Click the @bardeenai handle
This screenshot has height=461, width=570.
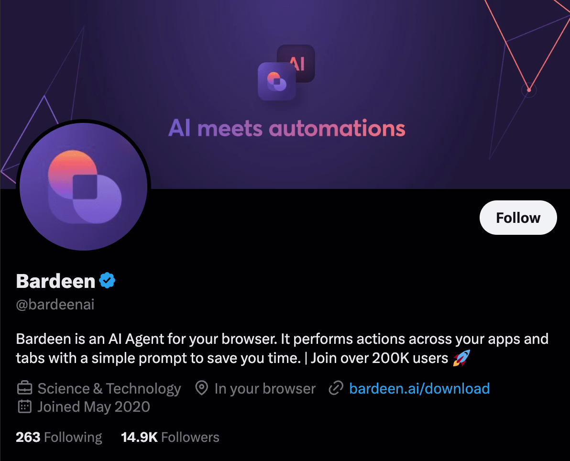[x=55, y=305]
